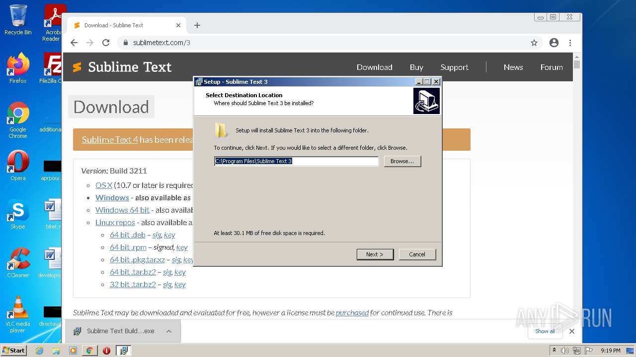Download the 64 bit .rpm package
The image size is (636, 357).
pyautogui.click(x=128, y=247)
